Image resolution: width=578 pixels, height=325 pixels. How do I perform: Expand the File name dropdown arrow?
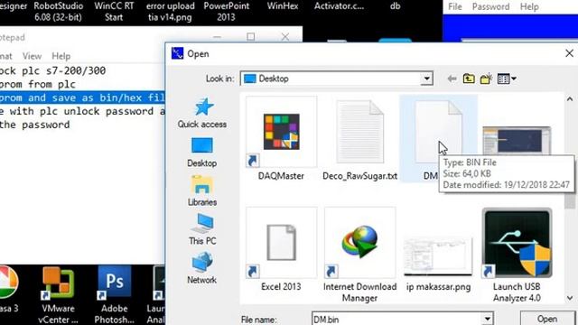[488, 319]
